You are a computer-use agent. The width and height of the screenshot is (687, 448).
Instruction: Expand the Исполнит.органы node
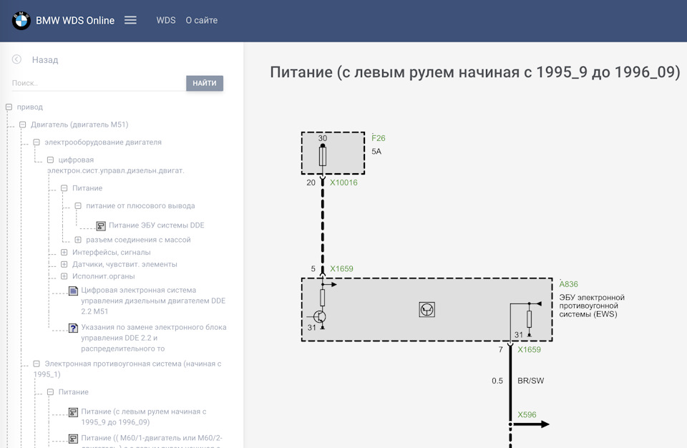(x=64, y=276)
